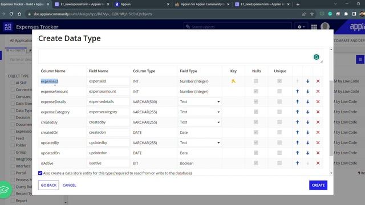Move updatedBy row down
Screen dimensions: 365x205
pos(307,143)
